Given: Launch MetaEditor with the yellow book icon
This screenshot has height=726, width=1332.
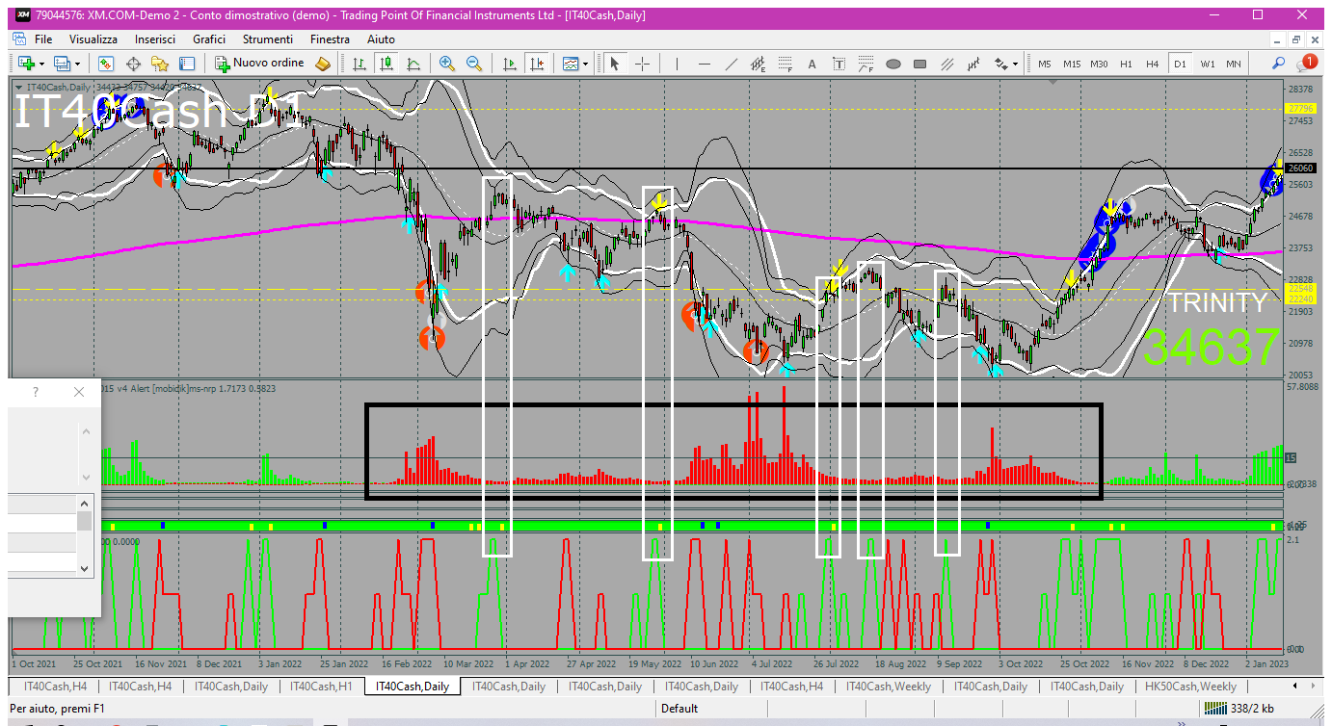Looking at the screenshot, I should (323, 64).
